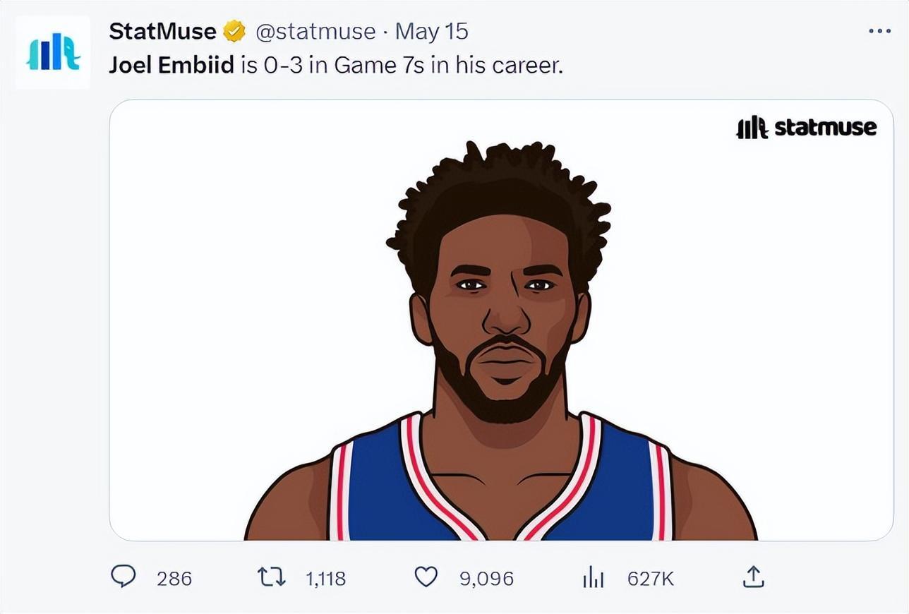Click the gold verified badge

[x=234, y=32]
